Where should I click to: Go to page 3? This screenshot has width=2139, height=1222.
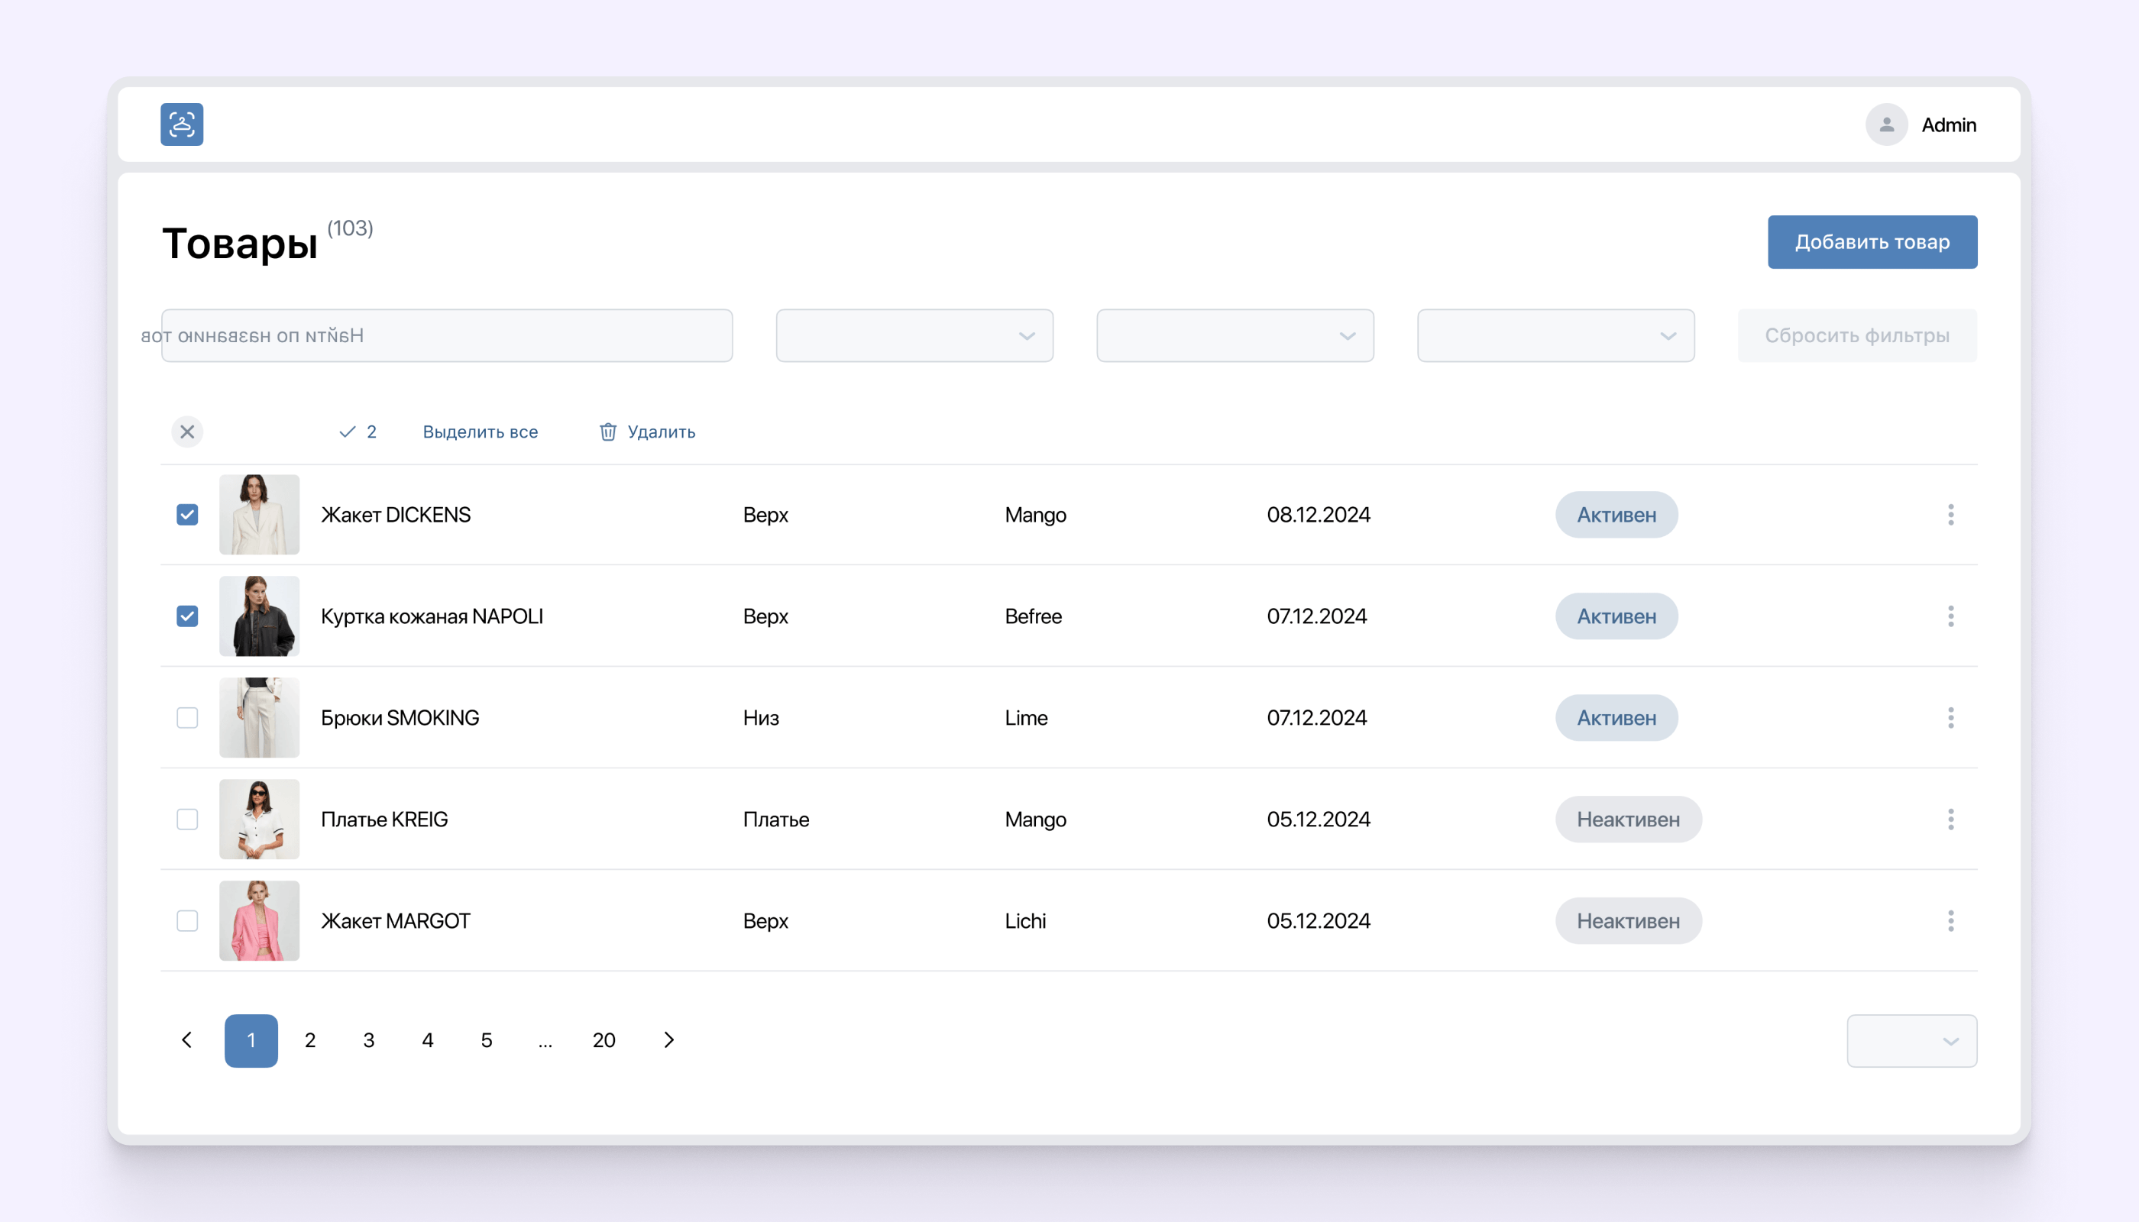[368, 1040]
